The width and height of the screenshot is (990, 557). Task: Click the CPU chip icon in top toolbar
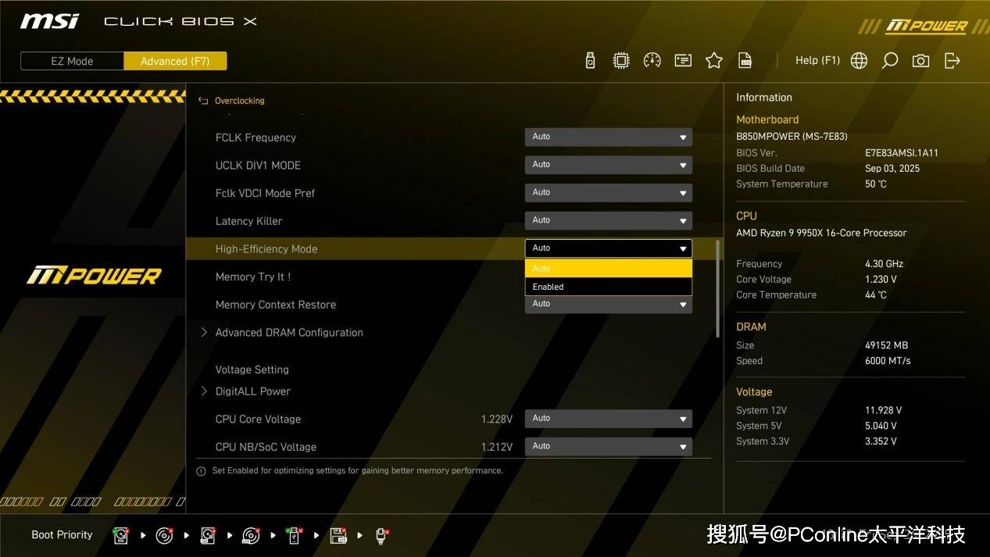click(x=621, y=61)
